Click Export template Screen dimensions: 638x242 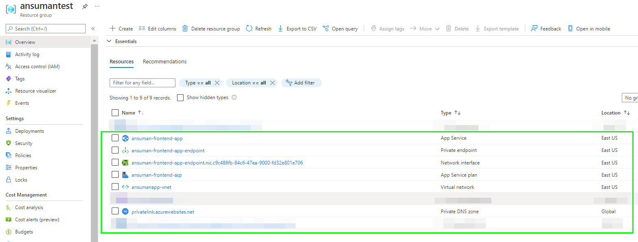(x=497, y=29)
